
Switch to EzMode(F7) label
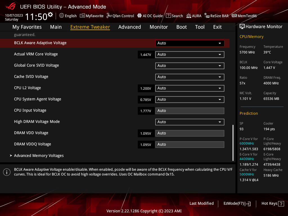click(234, 203)
